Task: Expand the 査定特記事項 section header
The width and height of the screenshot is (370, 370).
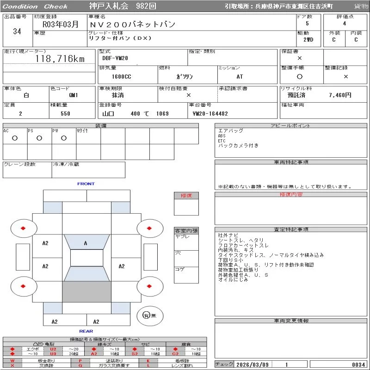Action: pos(291,229)
